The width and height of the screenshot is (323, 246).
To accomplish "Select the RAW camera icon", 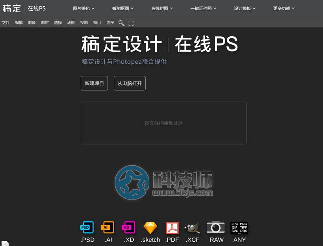I will click(216, 227).
